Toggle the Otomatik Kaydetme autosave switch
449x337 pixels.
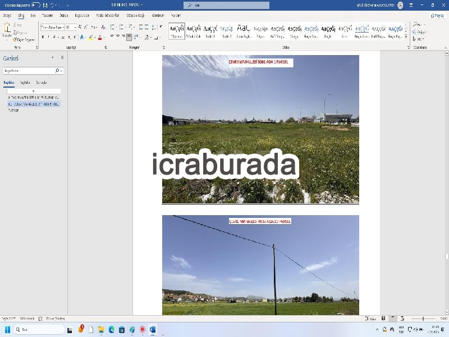tap(35, 5)
